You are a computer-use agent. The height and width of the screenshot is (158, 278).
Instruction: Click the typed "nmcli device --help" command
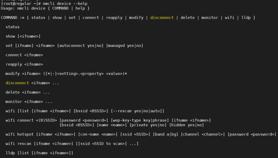65,4
